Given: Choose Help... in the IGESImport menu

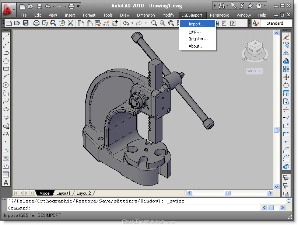Looking at the screenshot, I should click(197, 31).
